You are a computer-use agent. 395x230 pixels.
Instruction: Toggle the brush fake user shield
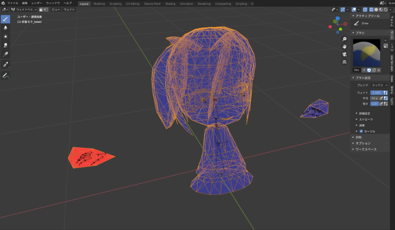[369, 70]
